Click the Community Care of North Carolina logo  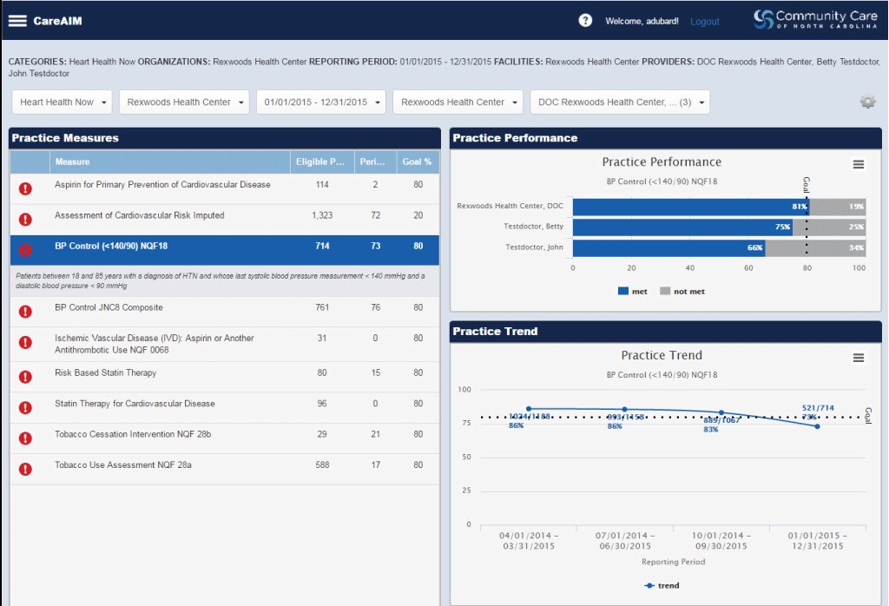815,19
